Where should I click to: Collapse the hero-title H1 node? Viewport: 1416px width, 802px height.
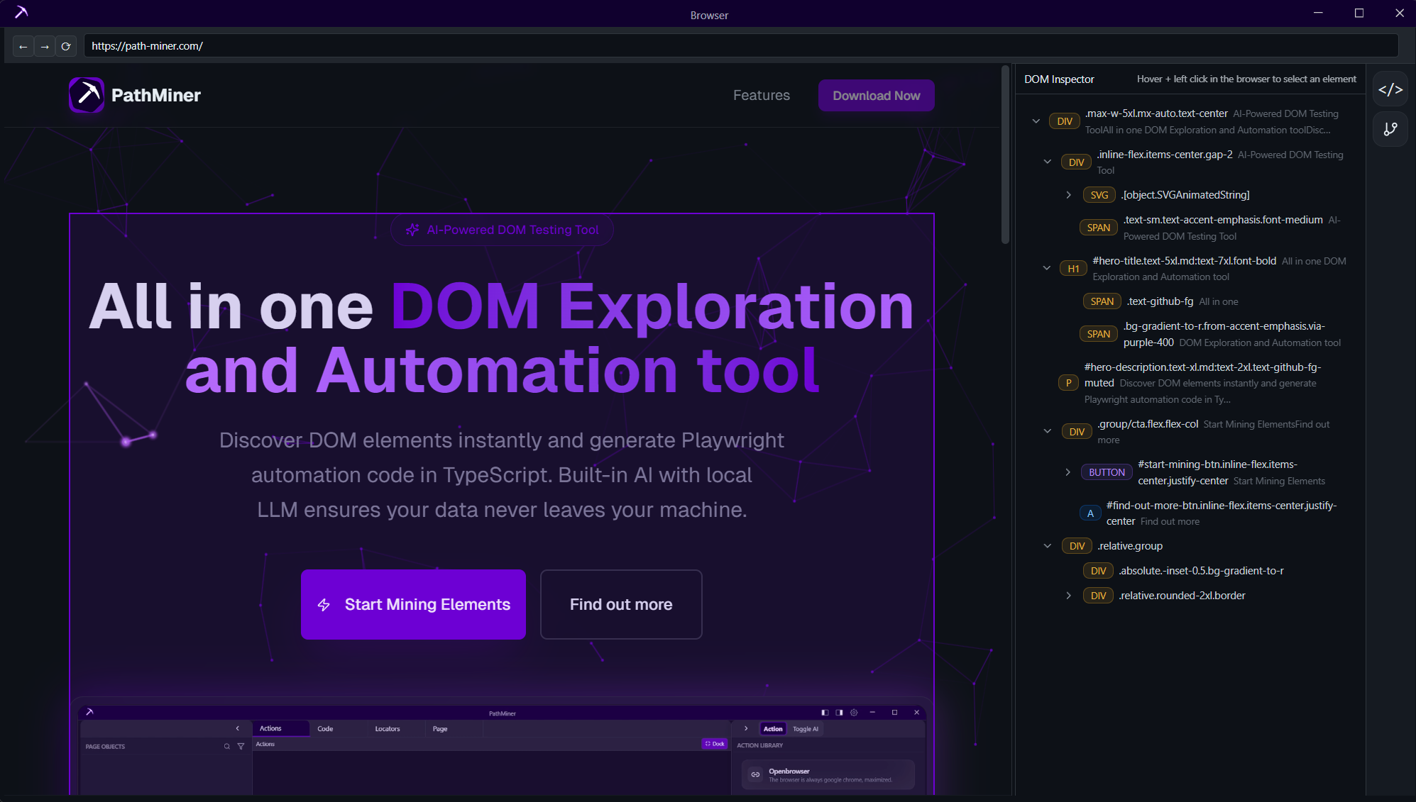click(x=1047, y=268)
